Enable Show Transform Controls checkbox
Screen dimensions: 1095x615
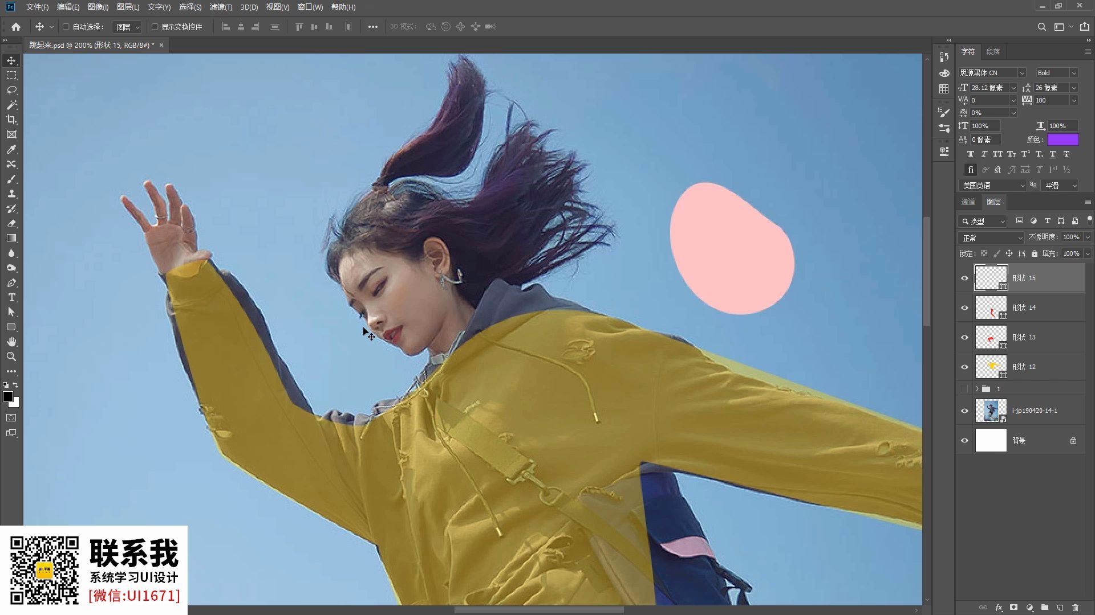[155, 27]
